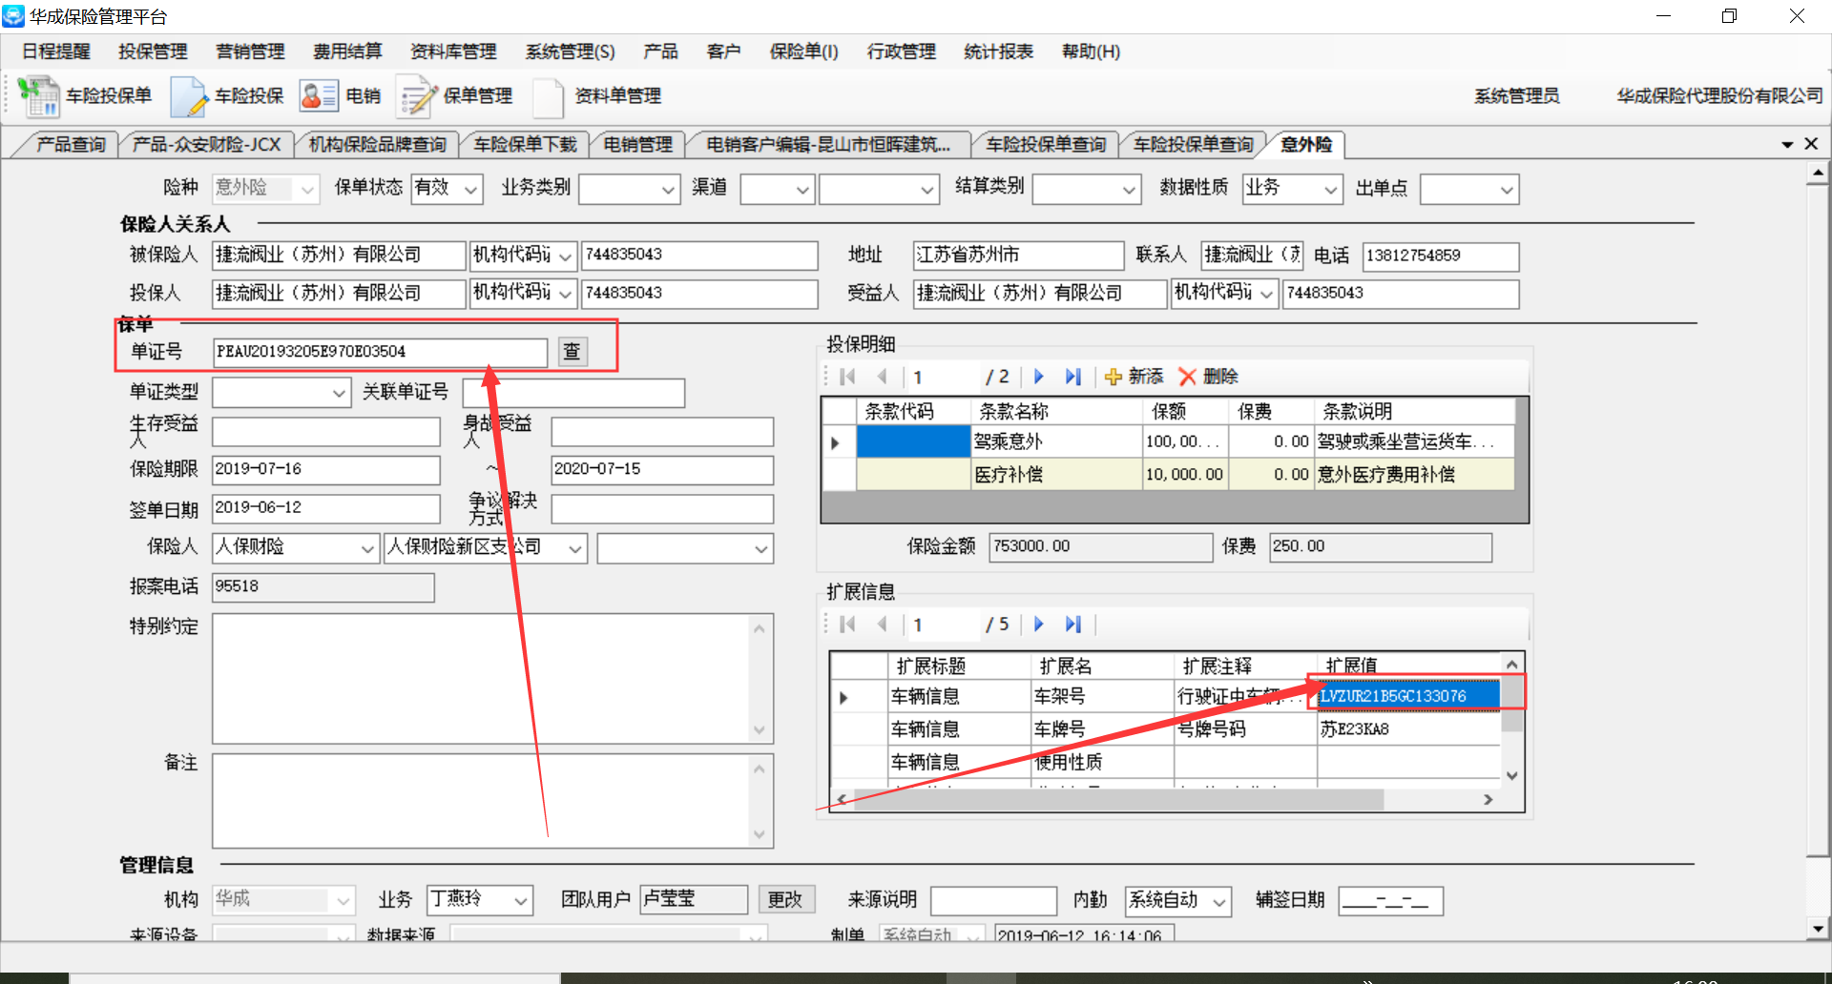This screenshot has height=984, width=1832.
Task: Delete the selected 投保明细 row
Action: coord(1208,377)
